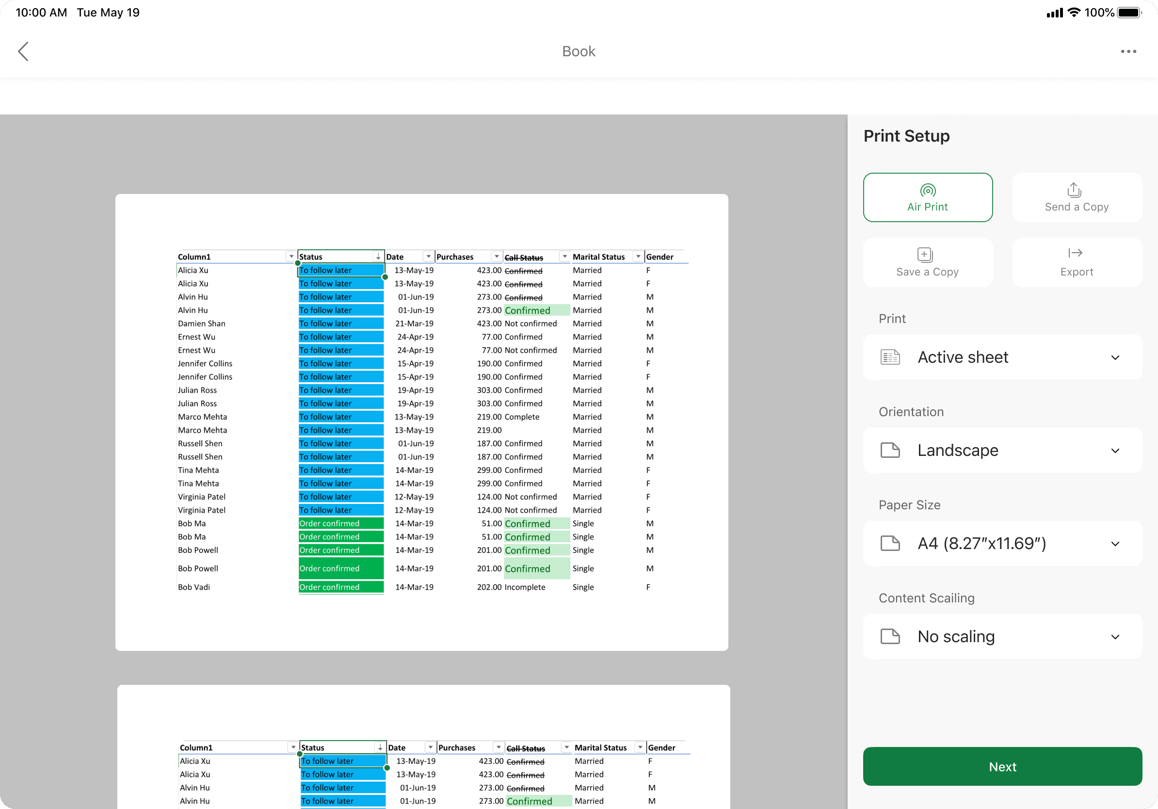
Task: Select the Export arrow icon
Action: (x=1075, y=253)
